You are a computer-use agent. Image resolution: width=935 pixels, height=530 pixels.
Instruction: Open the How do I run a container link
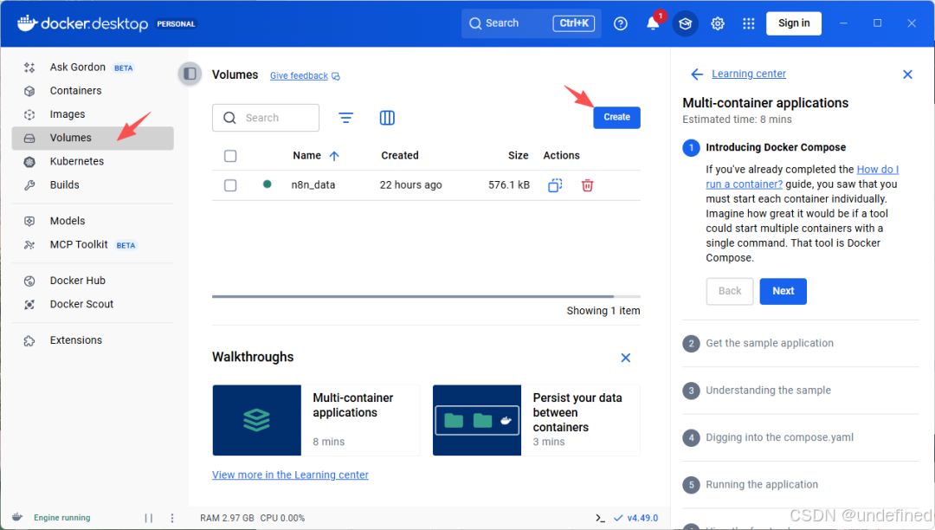pos(802,177)
